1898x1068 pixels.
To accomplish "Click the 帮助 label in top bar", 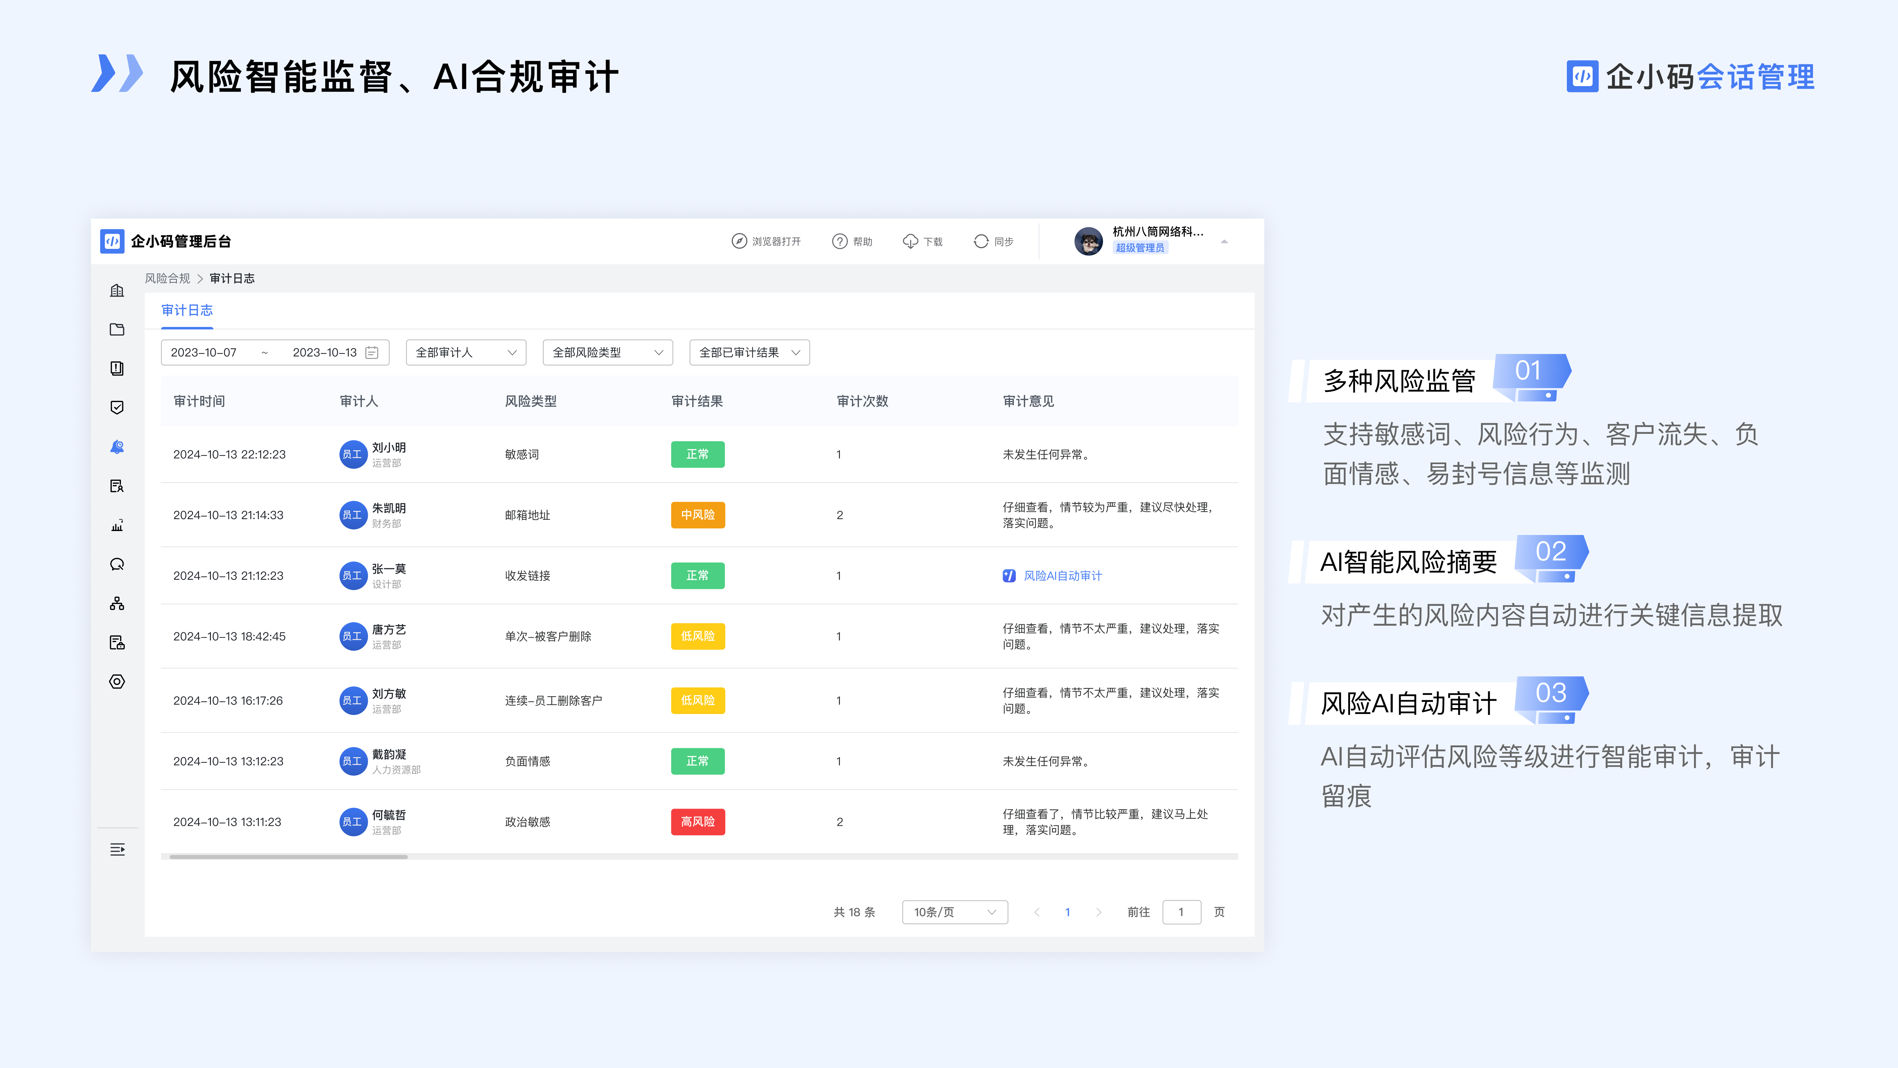I will [x=863, y=242].
